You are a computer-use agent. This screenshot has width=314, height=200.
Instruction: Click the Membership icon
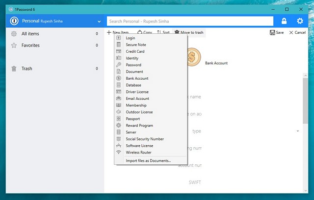[x=119, y=105]
